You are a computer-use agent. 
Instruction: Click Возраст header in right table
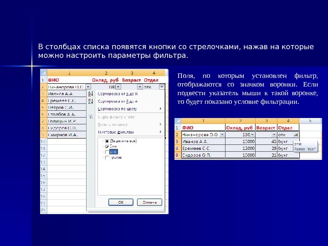[266, 128]
